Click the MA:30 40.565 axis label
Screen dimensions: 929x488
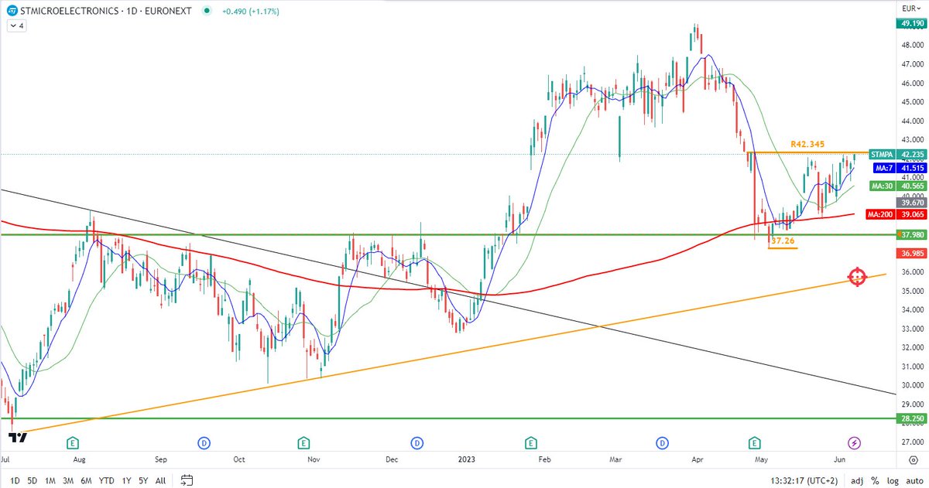pos(899,186)
